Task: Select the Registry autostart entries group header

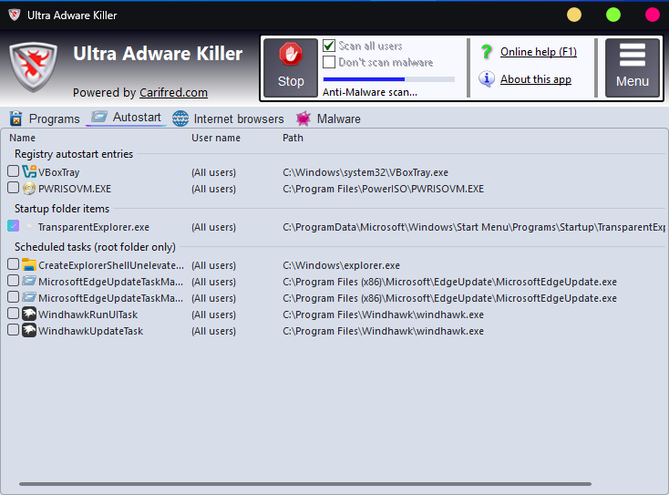Action: pyautogui.click(x=74, y=154)
